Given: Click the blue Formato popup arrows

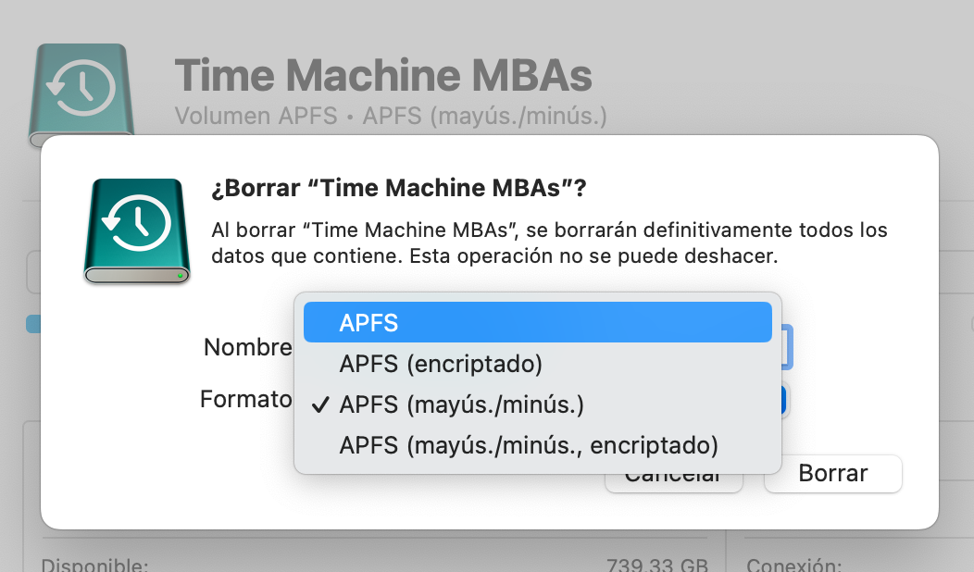Looking at the screenshot, I should [x=785, y=400].
